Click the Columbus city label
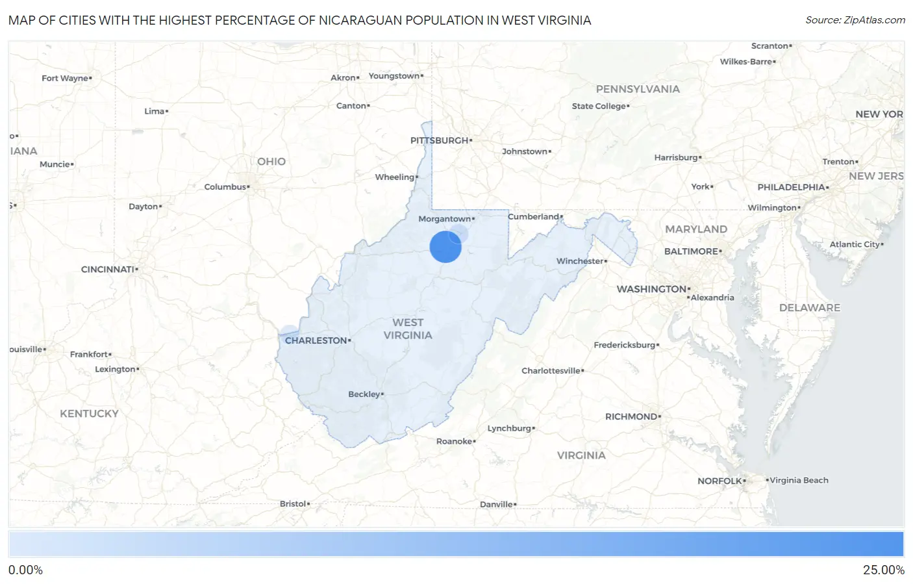The width and height of the screenshot is (913, 584). point(225,187)
